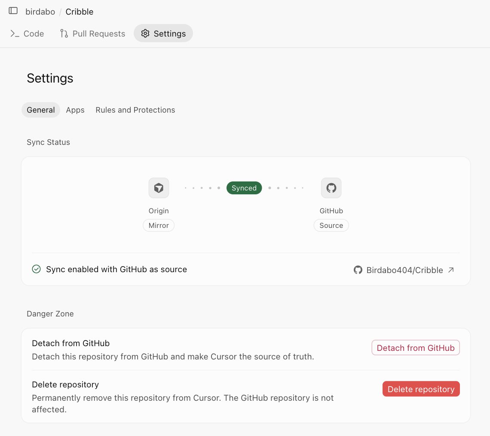Open Rules and Protections tab
Viewport: 490px width, 436px height.
(135, 110)
